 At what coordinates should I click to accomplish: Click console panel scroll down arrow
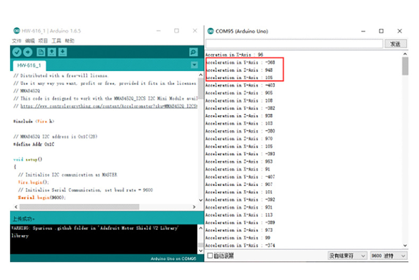click(x=201, y=250)
